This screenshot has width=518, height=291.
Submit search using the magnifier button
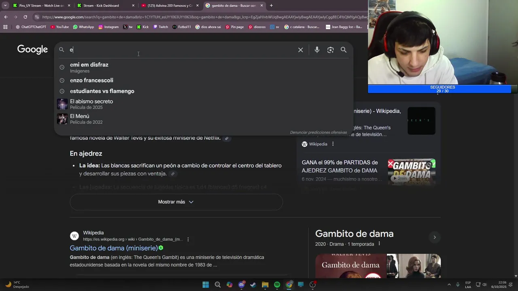[344, 50]
